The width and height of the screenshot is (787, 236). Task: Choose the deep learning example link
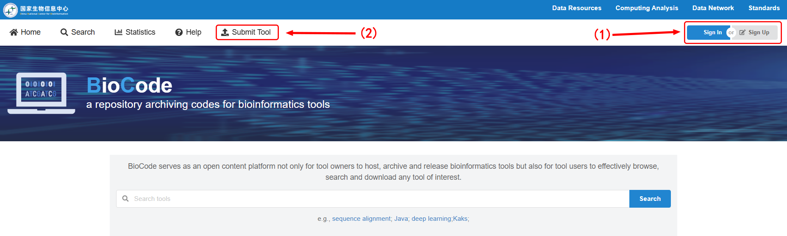tap(431, 219)
